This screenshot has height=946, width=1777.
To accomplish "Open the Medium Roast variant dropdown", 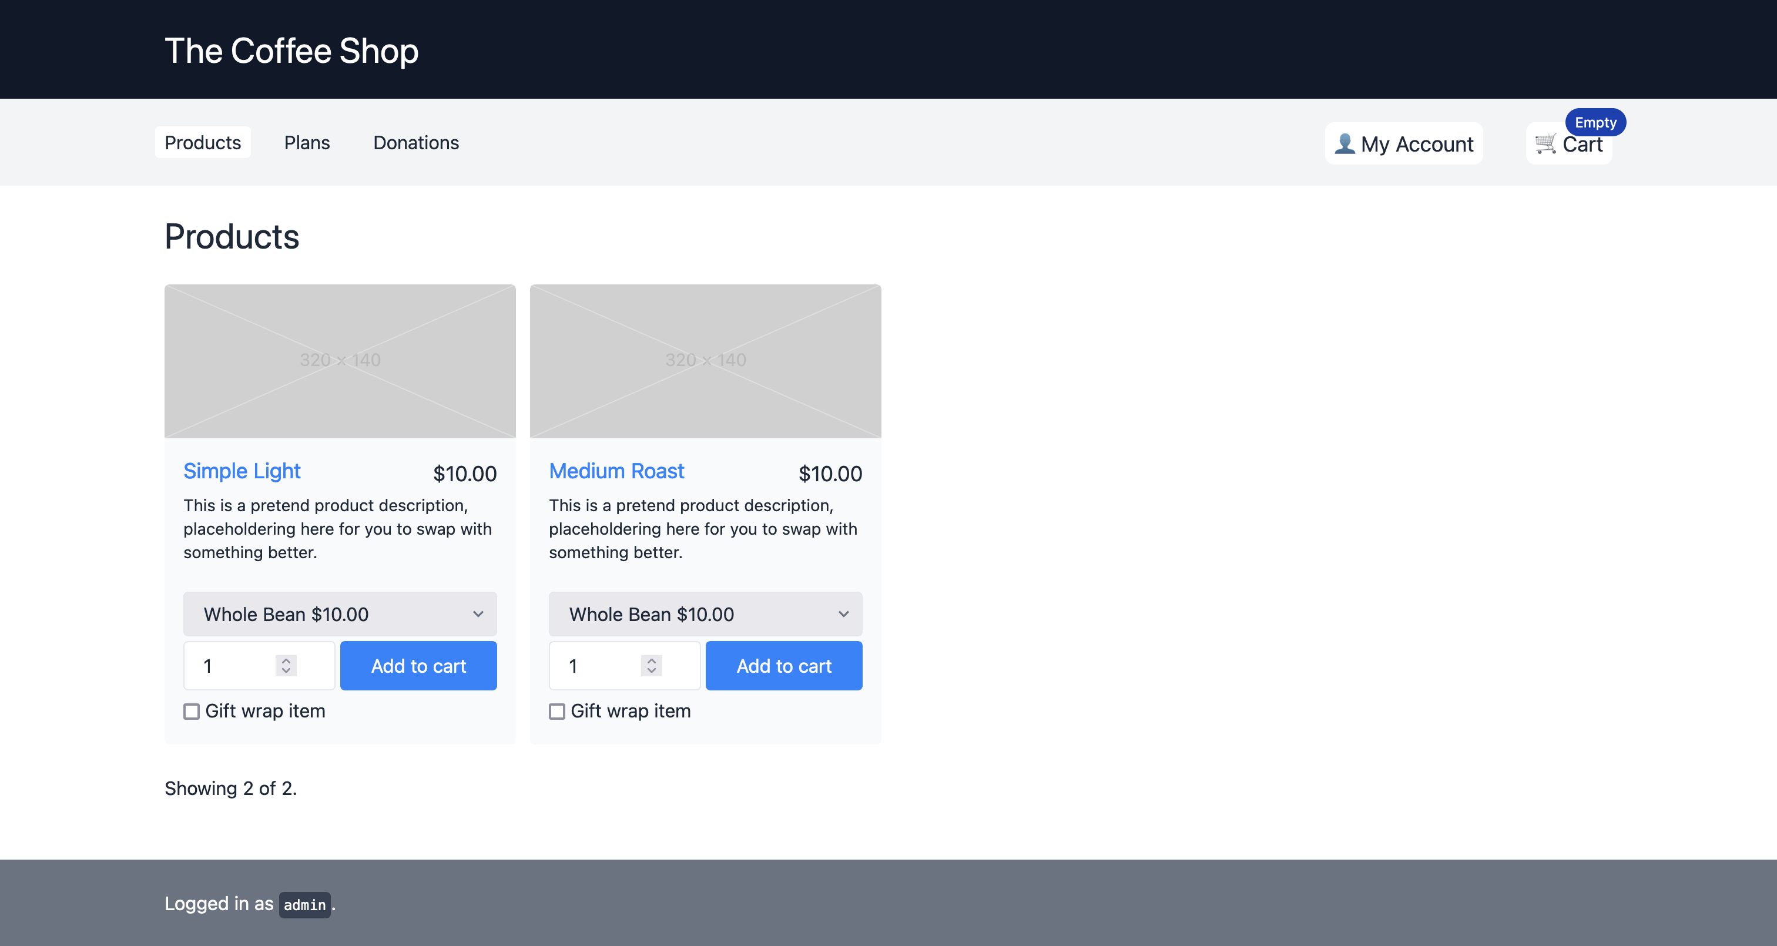I will tap(705, 613).
